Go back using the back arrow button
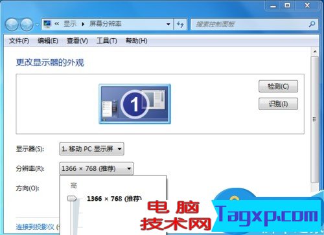Viewport: 324px width, 235px height. 12,25
